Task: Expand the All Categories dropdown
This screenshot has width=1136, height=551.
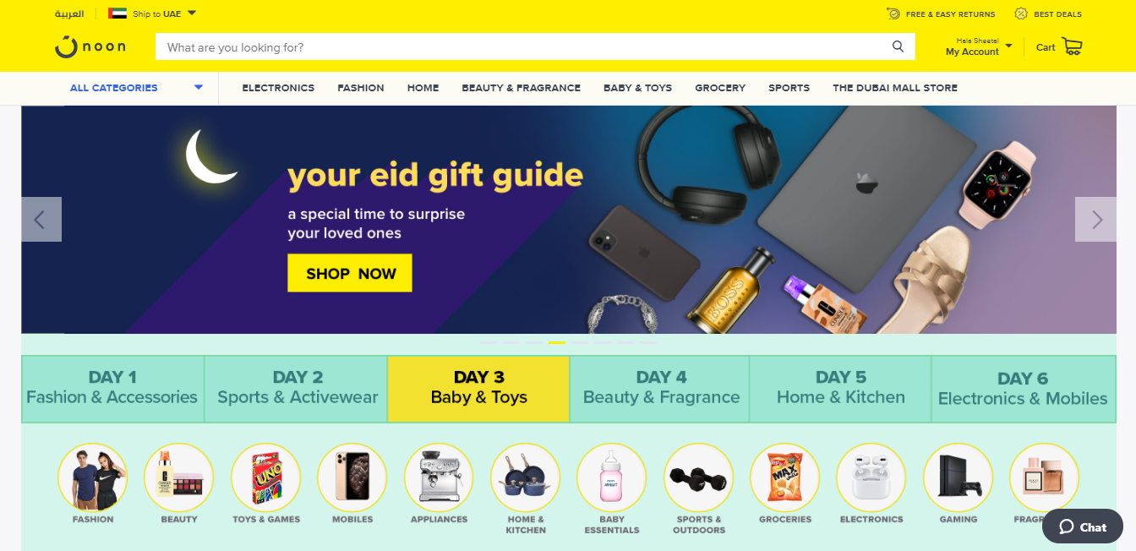Action: click(x=136, y=88)
